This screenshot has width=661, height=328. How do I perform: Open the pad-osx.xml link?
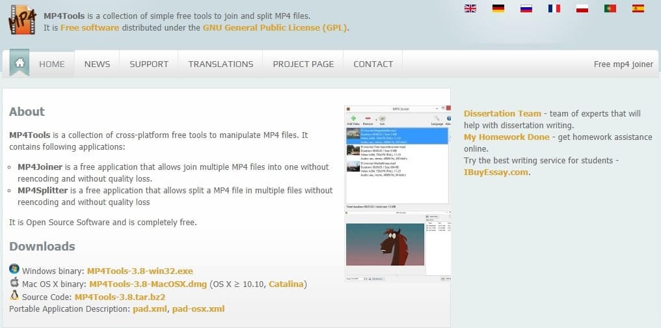[198, 308]
